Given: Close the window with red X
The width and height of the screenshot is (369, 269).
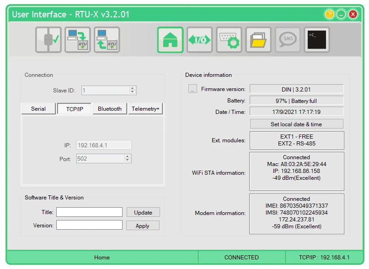Looking at the screenshot, I should [x=353, y=14].
